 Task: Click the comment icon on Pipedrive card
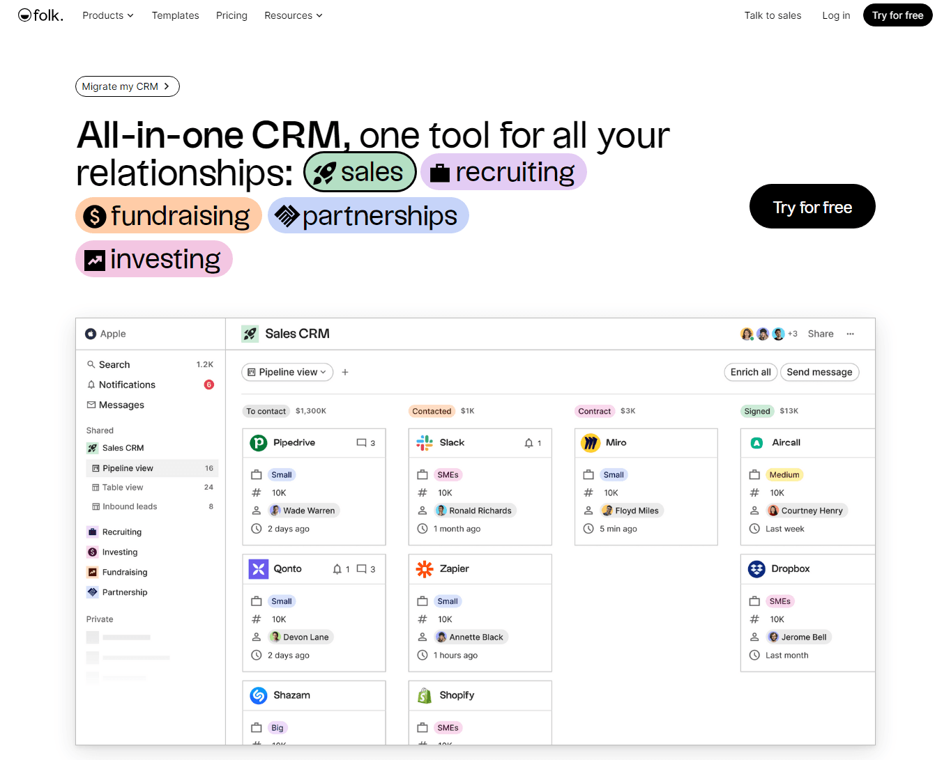pyautogui.click(x=361, y=442)
